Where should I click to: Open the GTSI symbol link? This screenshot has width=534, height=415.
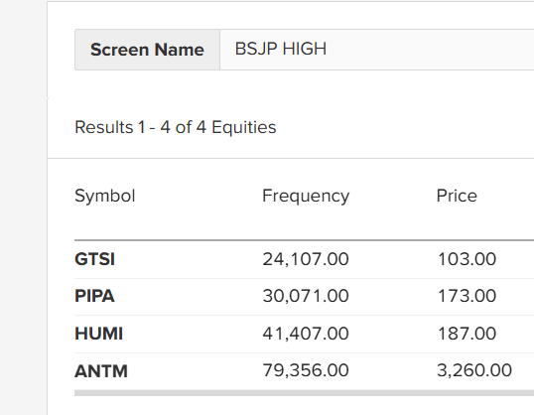pos(94,259)
